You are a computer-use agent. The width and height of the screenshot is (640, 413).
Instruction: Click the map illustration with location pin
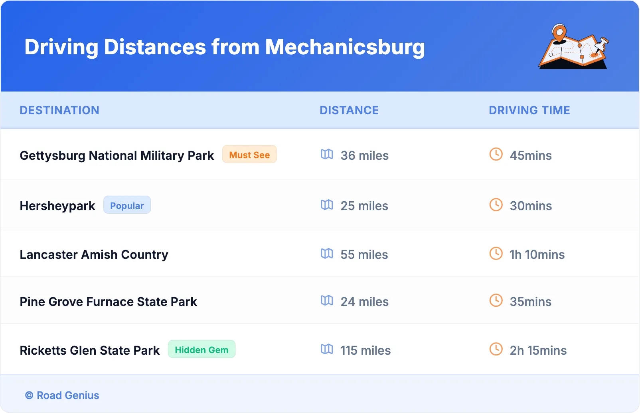(574, 46)
